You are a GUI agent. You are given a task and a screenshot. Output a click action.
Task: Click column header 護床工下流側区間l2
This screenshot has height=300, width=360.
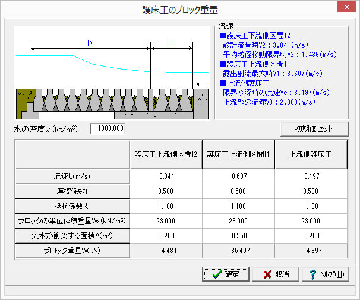pos(166,154)
